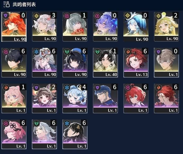Click the yellow sun element icon on white-haired character
This screenshot has width=183, height=154.
pyautogui.click(x=36, y=15)
